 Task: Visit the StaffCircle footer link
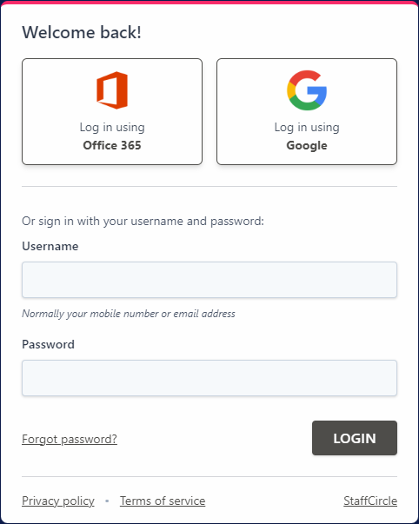pos(370,501)
